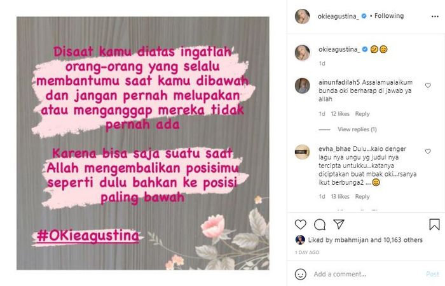Viewport: 445px width, 286px height.
Task: Click okieagustina_ header profile picture
Action: (302, 16)
